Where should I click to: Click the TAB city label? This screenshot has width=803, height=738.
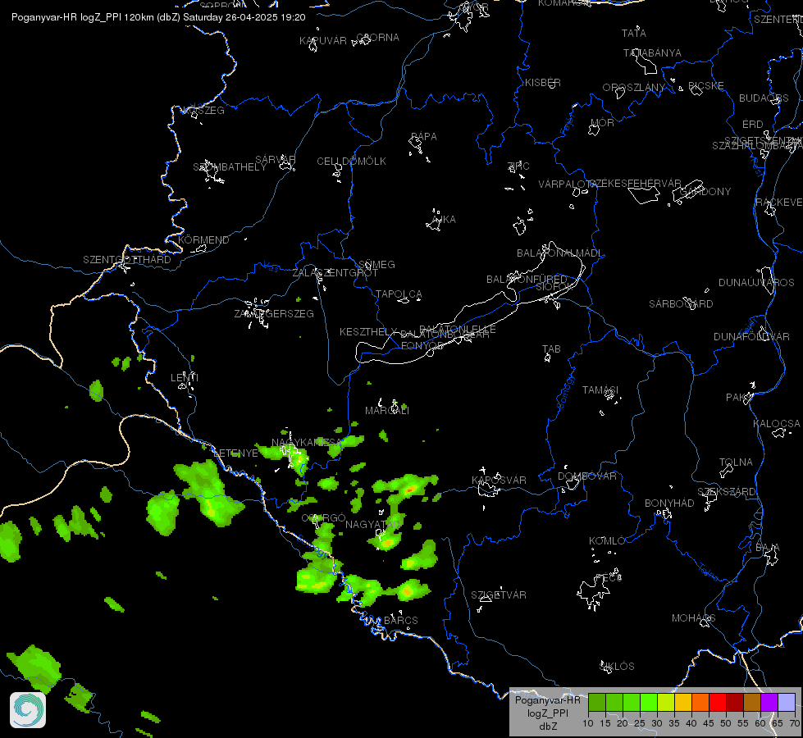[x=551, y=349]
